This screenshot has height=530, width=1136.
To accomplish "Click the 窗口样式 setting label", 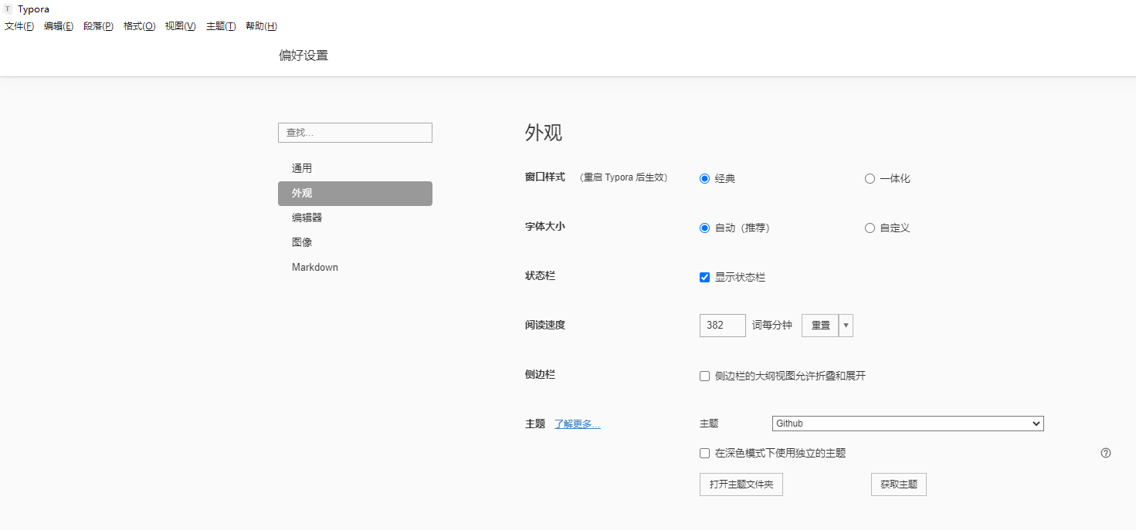I will (545, 177).
